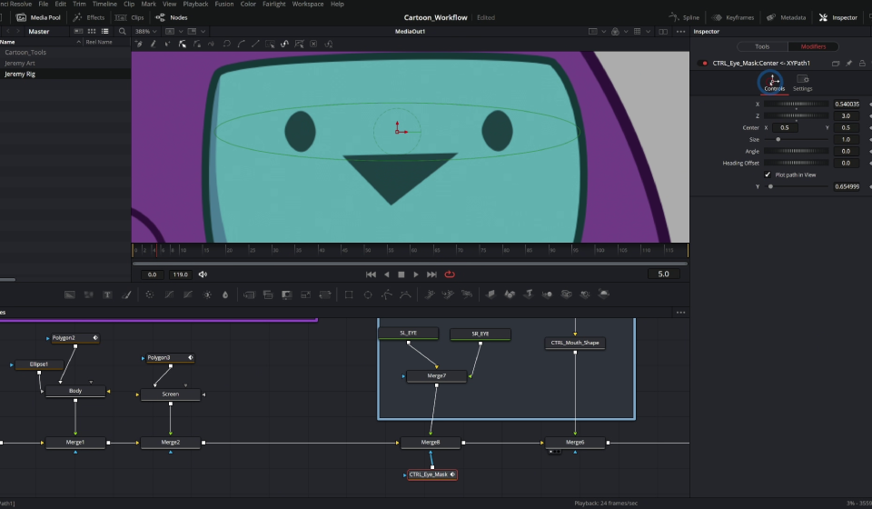The width and height of the screenshot is (872, 509).
Task: Open the Spline editor panel
Action: [x=684, y=17]
